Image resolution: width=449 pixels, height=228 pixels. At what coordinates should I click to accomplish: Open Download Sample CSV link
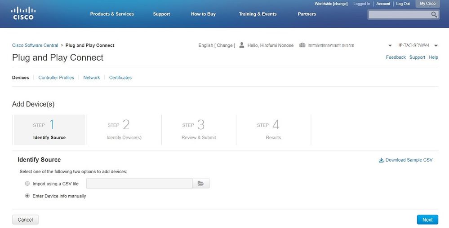coord(409,160)
